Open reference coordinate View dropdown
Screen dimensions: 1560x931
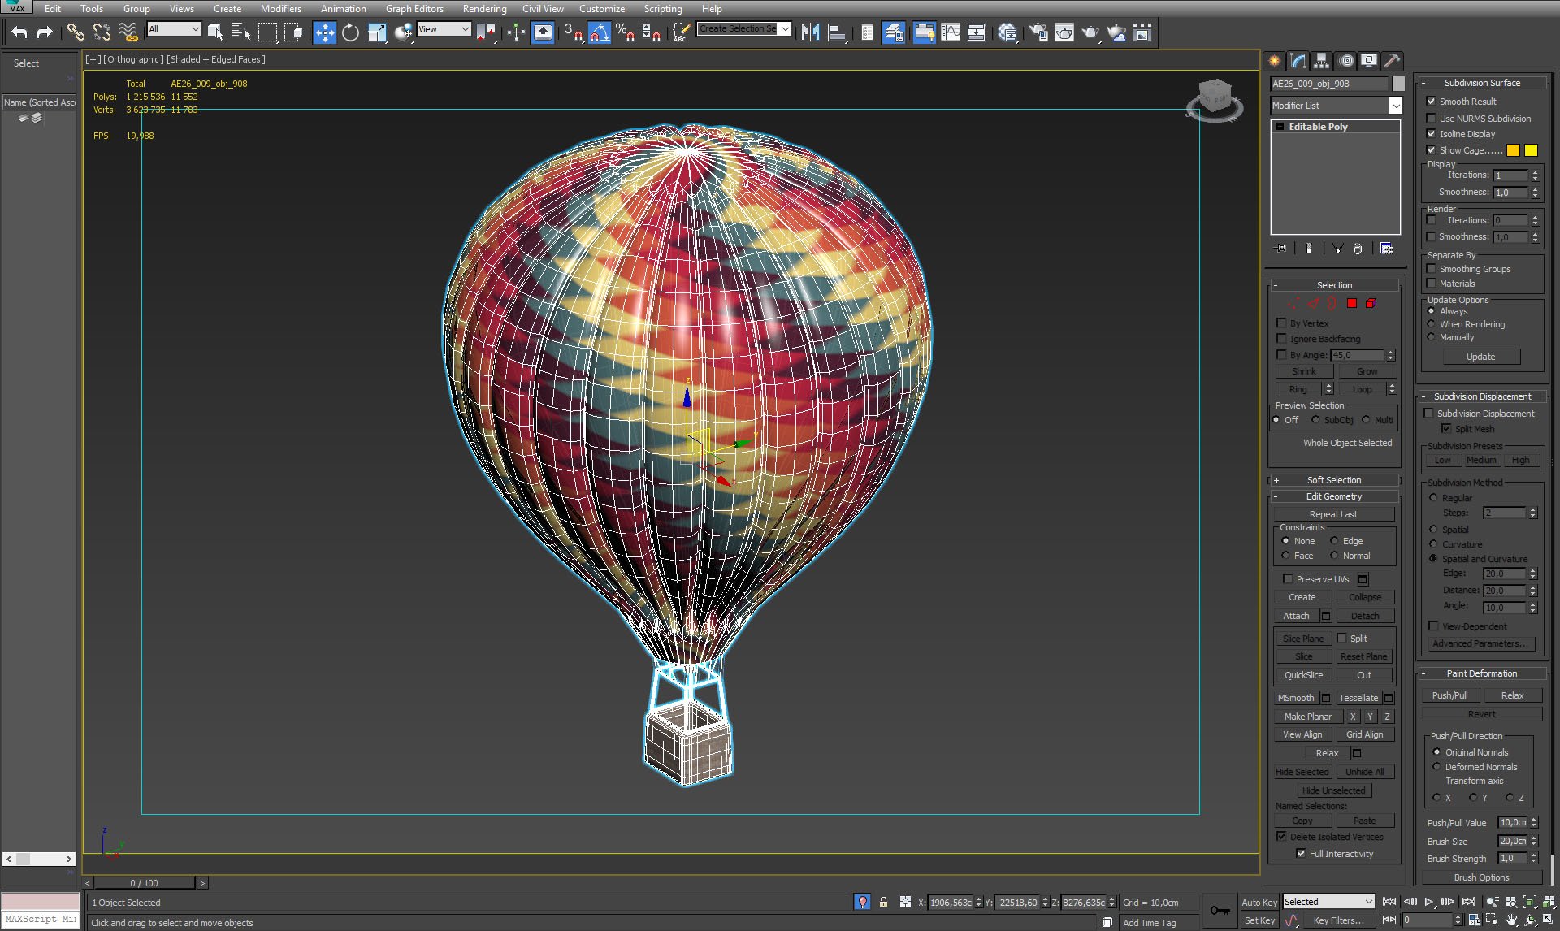point(444,29)
